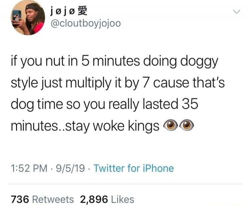
Task: Click the kanji symbol beside jøjø
Action: (x=82, y=11)
